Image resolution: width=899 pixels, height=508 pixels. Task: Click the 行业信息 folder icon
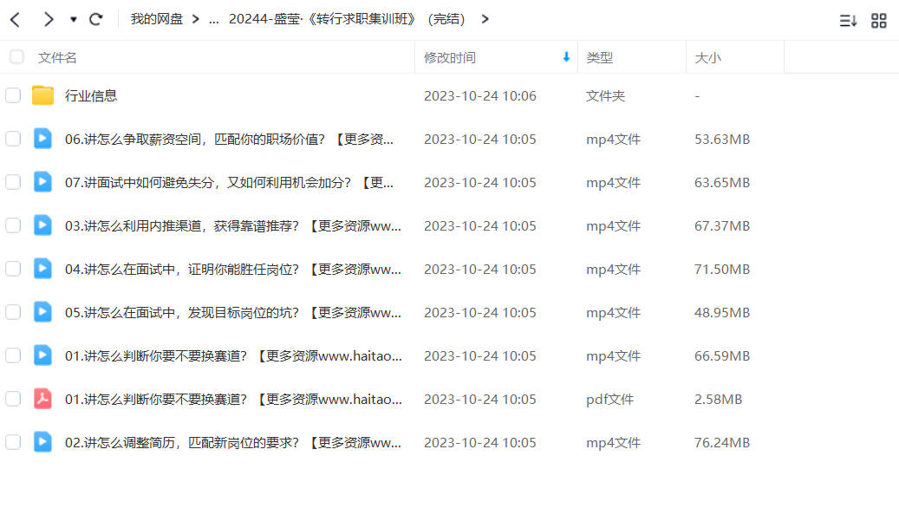[42, 95]
